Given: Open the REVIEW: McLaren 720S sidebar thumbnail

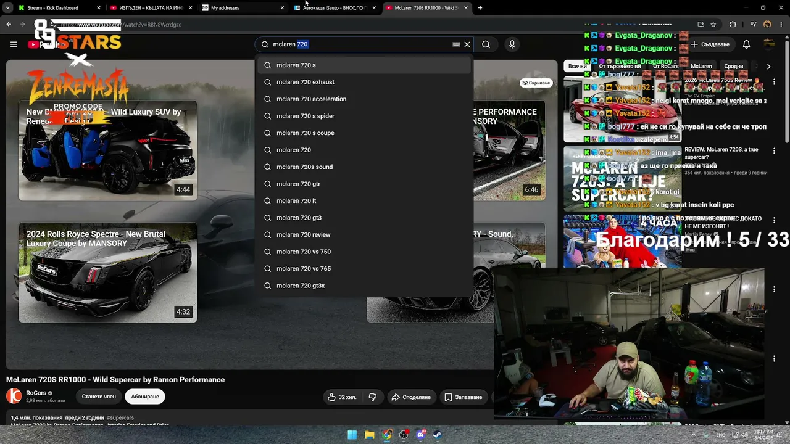Looking at the screenshot, I should click(622, 178).
